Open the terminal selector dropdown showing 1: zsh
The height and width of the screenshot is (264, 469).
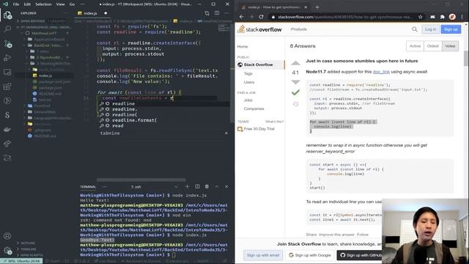[x=154, y=187]
